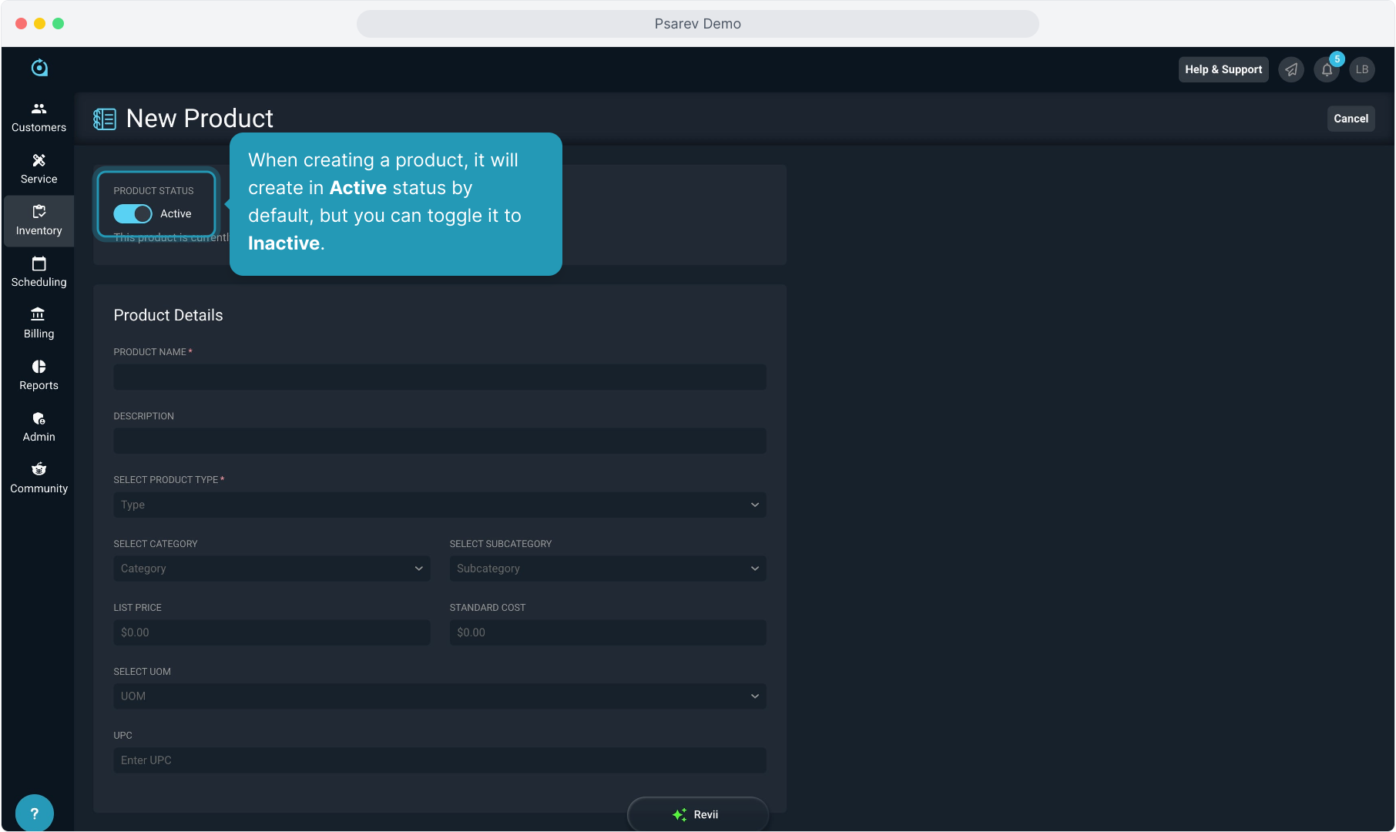The image size is (1396, 832).
Task: Go to the Inventory clipboard icon
Action: [x=39, y=212]
